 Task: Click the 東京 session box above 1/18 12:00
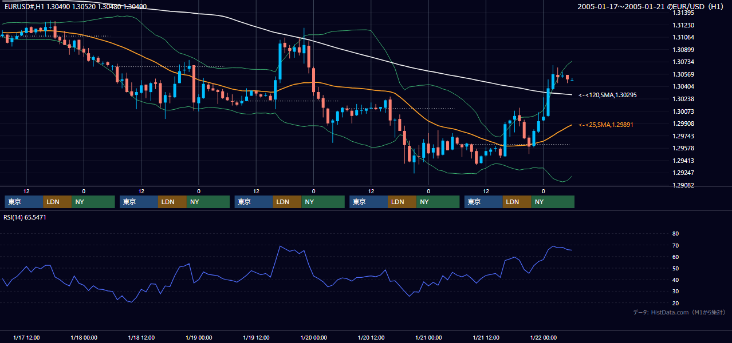point(139,202)
